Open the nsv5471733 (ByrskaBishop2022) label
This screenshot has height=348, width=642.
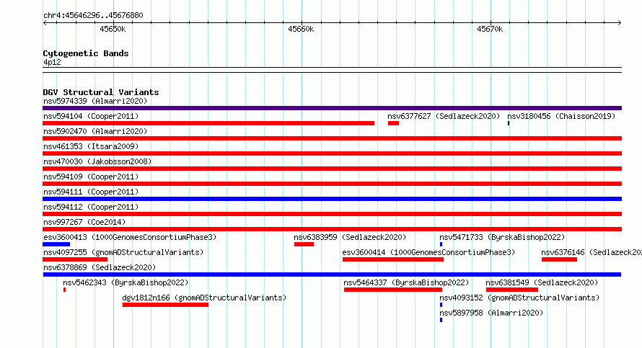(502, 237)
